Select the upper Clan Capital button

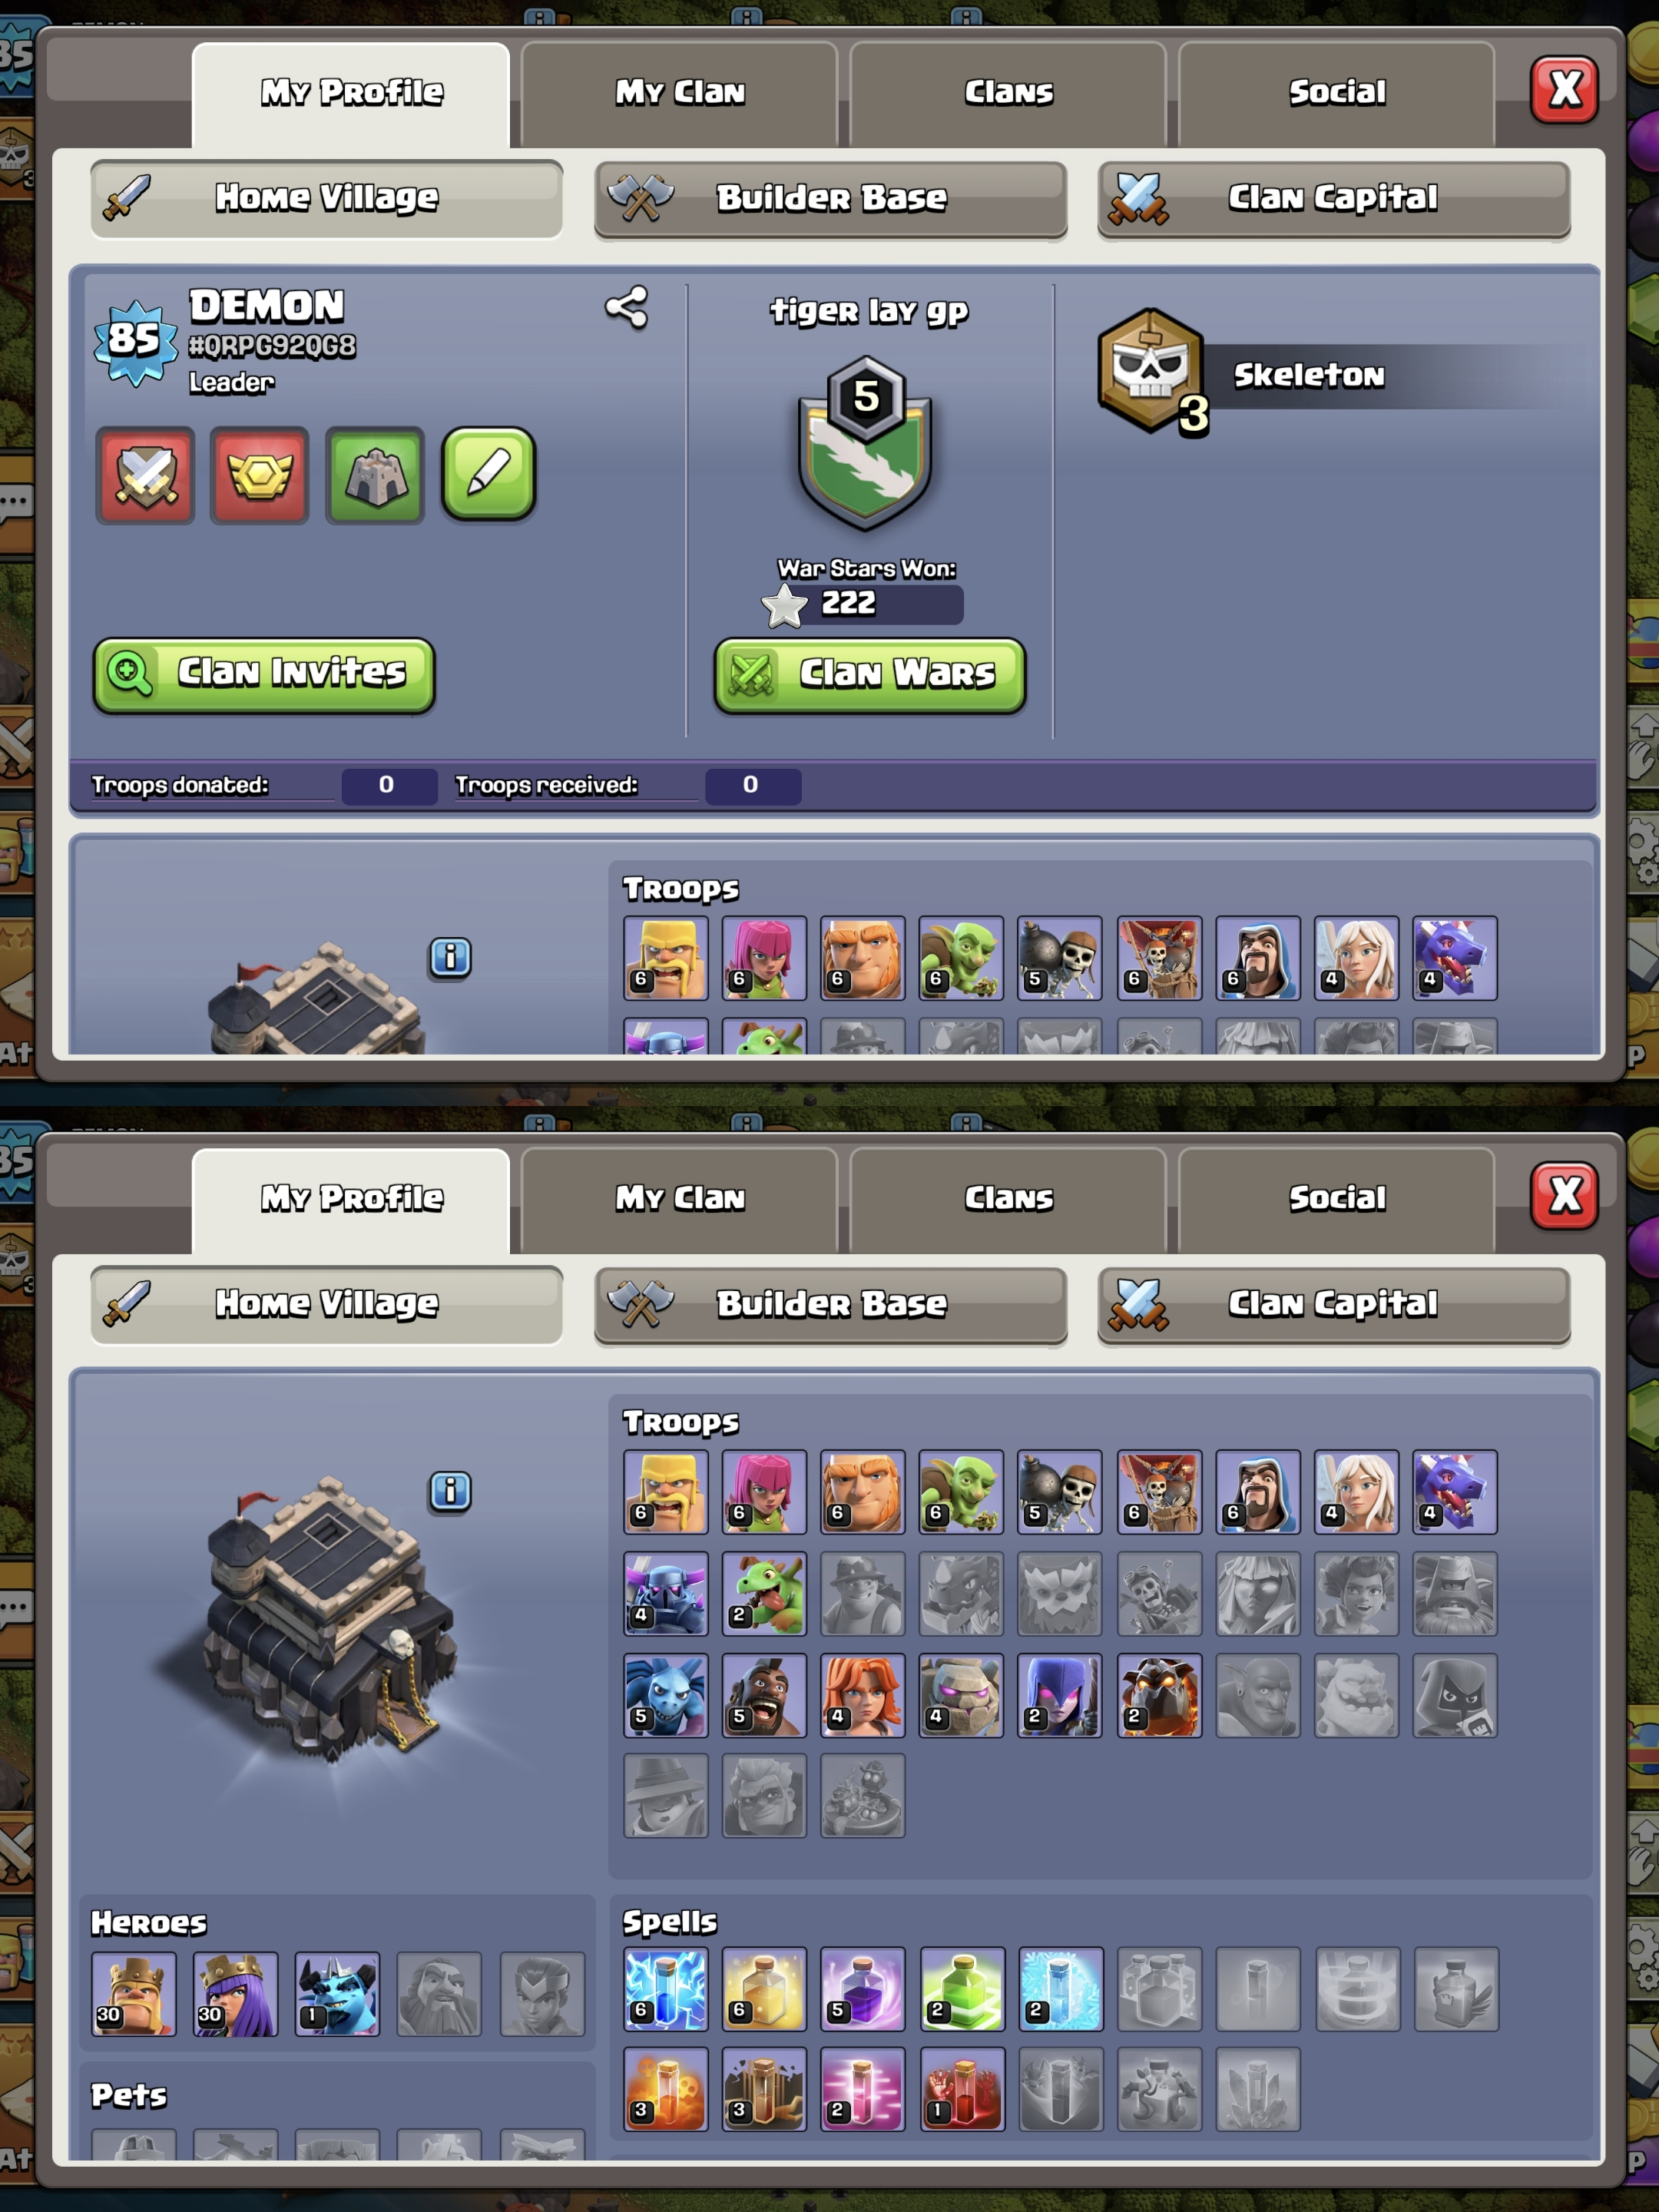tap(1334, 199)
